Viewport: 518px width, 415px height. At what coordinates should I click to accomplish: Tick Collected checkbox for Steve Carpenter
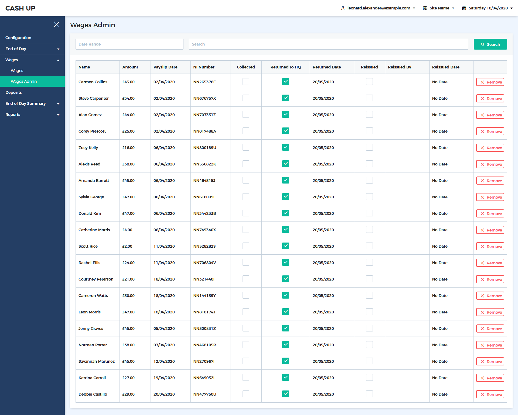tap(246, 98)
